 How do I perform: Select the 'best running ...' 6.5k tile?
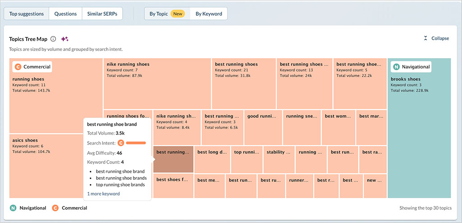(222, 127)
